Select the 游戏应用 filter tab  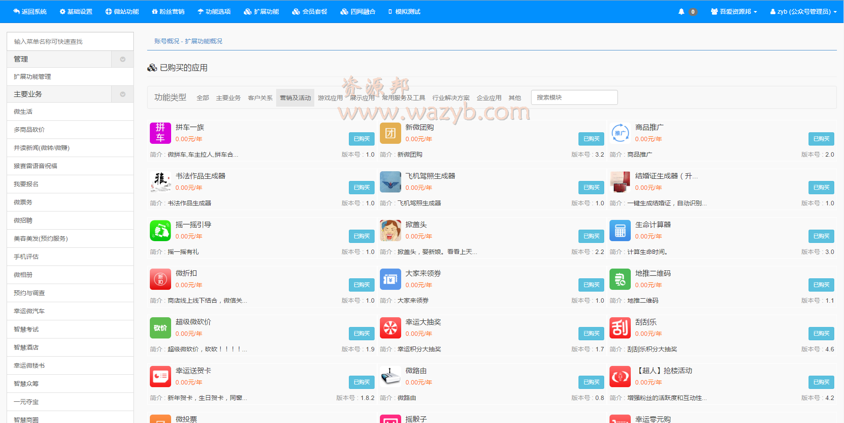coord(330,98)
